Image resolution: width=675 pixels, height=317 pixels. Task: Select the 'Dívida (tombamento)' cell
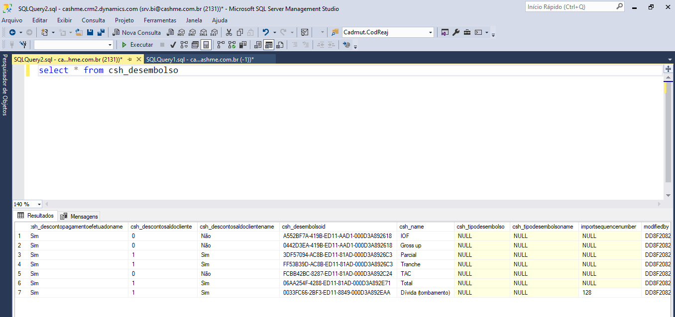426,293
